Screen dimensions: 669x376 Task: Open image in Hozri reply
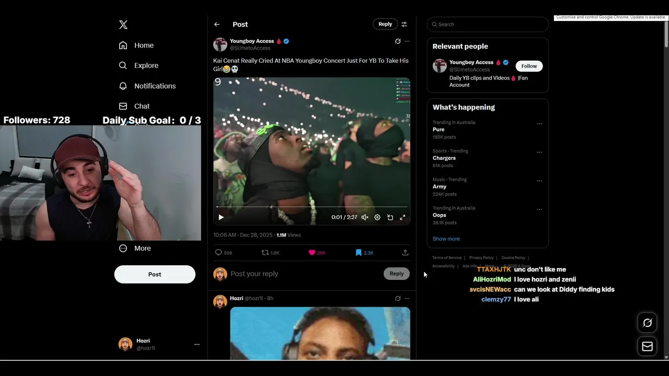tap(320, 333)
